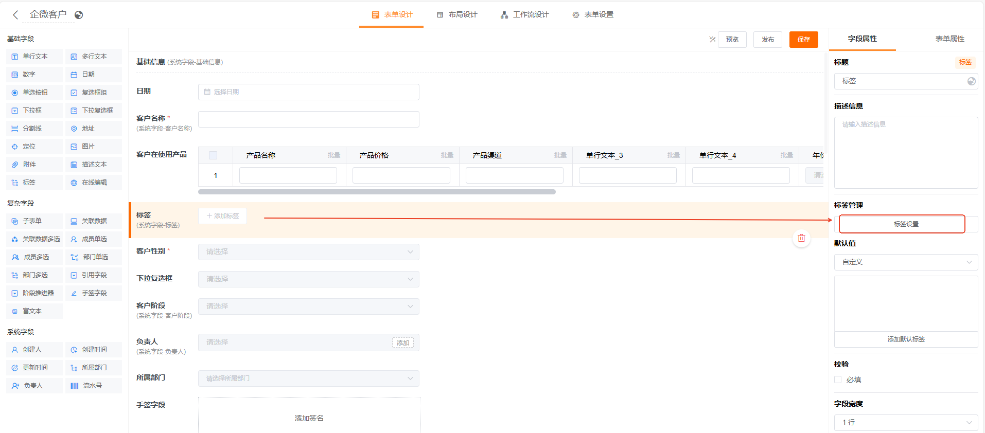Tick the 必填 required checkbox
This screenshot has height=433, width=985.
pyautogui.click(x=838, y=380)
